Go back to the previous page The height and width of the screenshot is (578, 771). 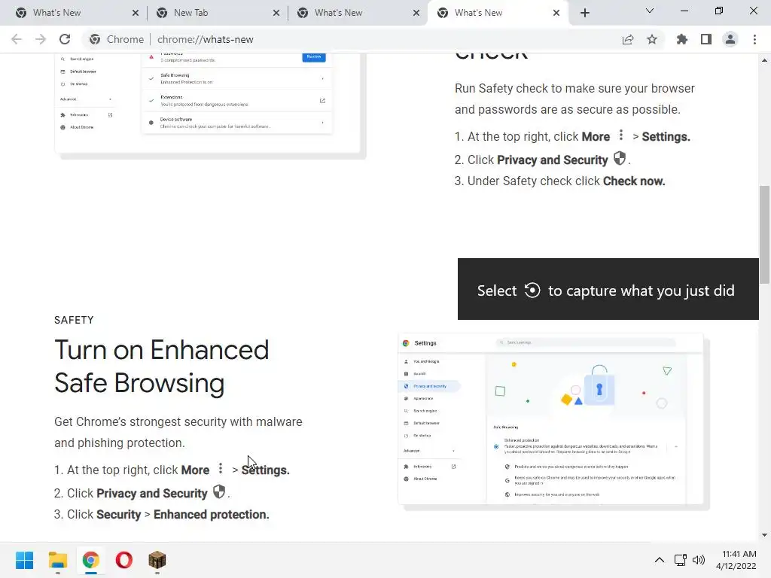click(x=17, y=39)
